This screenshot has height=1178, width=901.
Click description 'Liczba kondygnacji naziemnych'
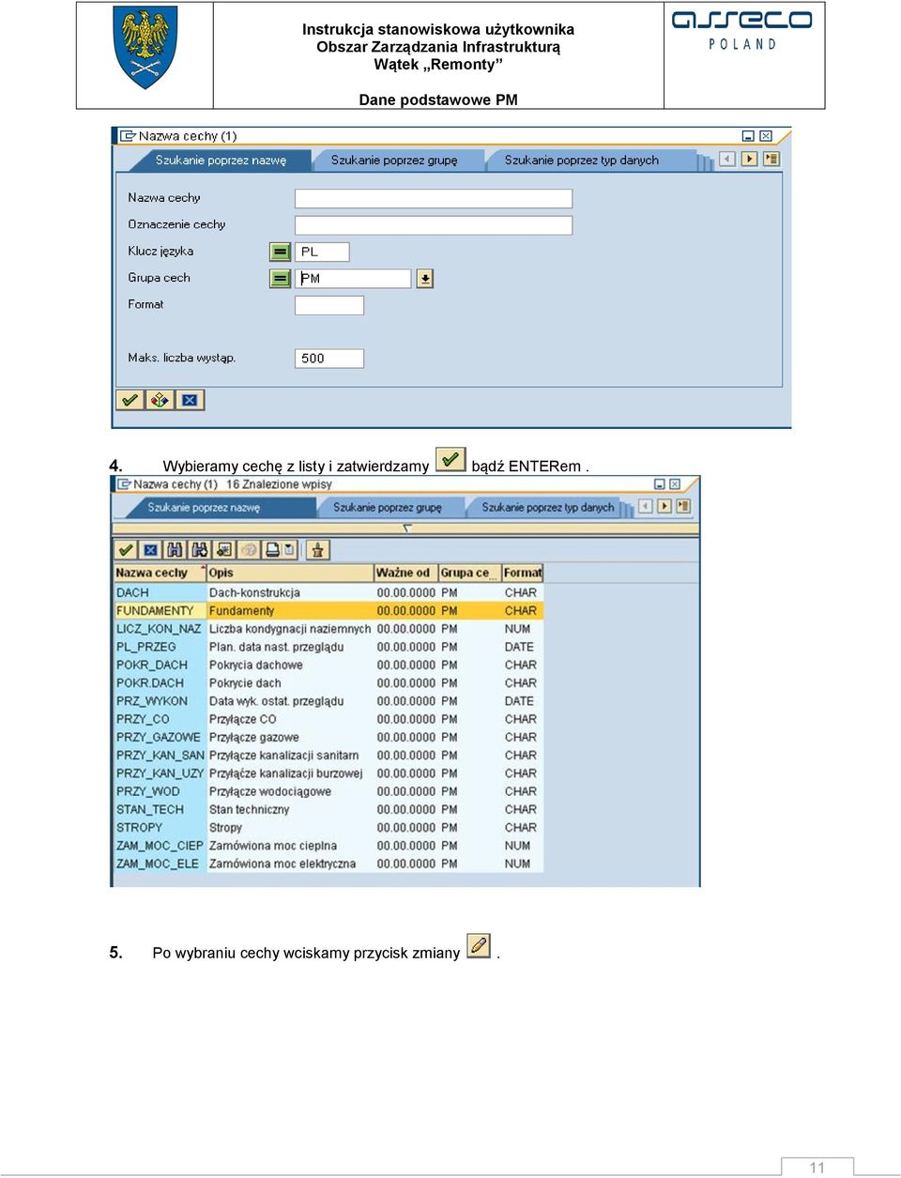point(290,629)
